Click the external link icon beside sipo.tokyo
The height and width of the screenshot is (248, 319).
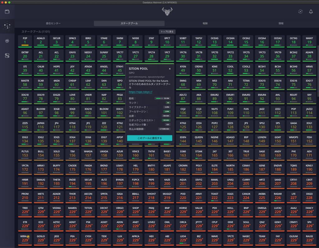coord(151,92)
